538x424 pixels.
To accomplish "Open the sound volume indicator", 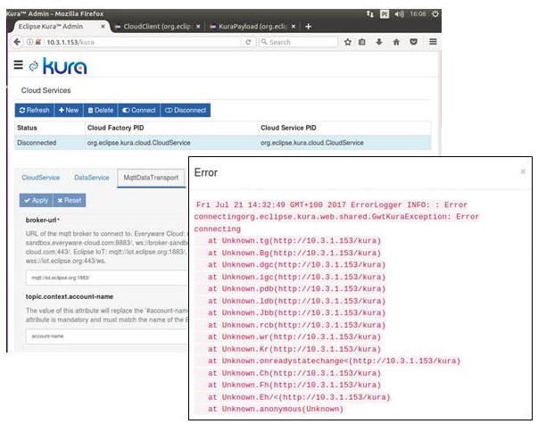I will click(399, 14).
